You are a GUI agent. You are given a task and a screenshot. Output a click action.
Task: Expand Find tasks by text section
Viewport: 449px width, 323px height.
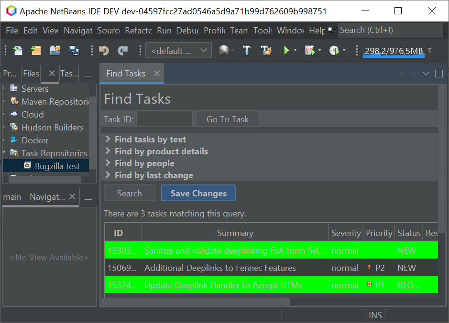(x=108, y=139)
